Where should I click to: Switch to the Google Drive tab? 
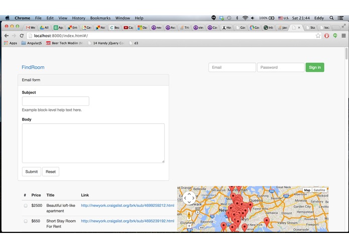44,27
